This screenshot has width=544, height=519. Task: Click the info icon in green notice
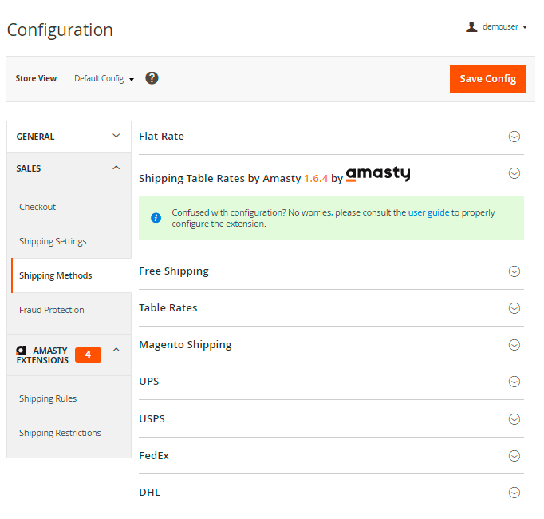pos(156,218)
